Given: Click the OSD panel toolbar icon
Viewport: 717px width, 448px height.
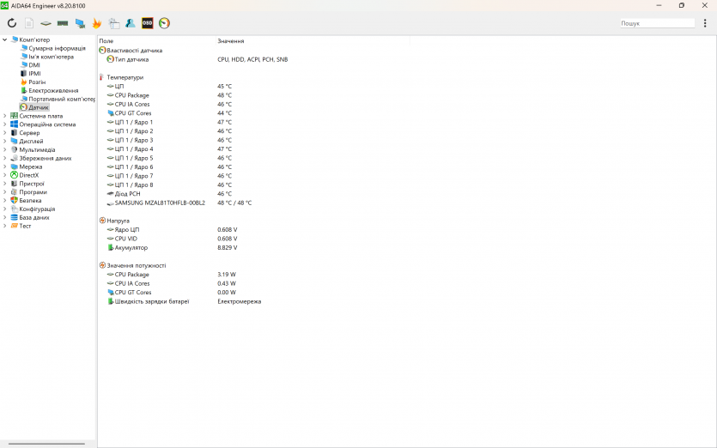Looking at the screenshot, I should pos(147,23).
